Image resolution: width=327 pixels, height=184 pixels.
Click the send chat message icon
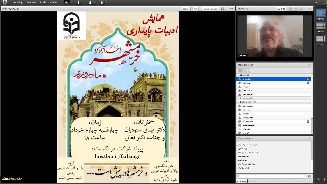[x=309, y=176]
